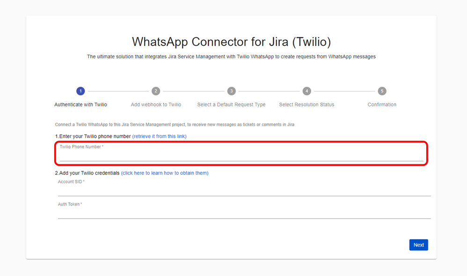This screenshot has height=276, width=467.
Task: Open the 'retrieve it from this link' link
Action: (160, 136)
